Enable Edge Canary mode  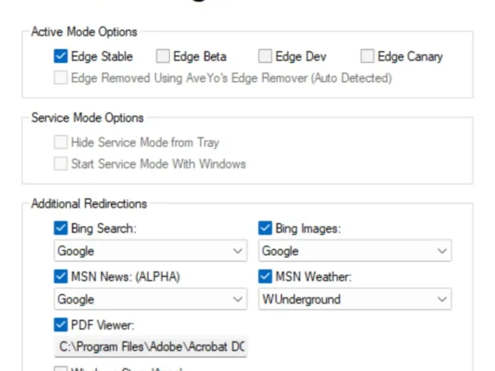[368, 57]
